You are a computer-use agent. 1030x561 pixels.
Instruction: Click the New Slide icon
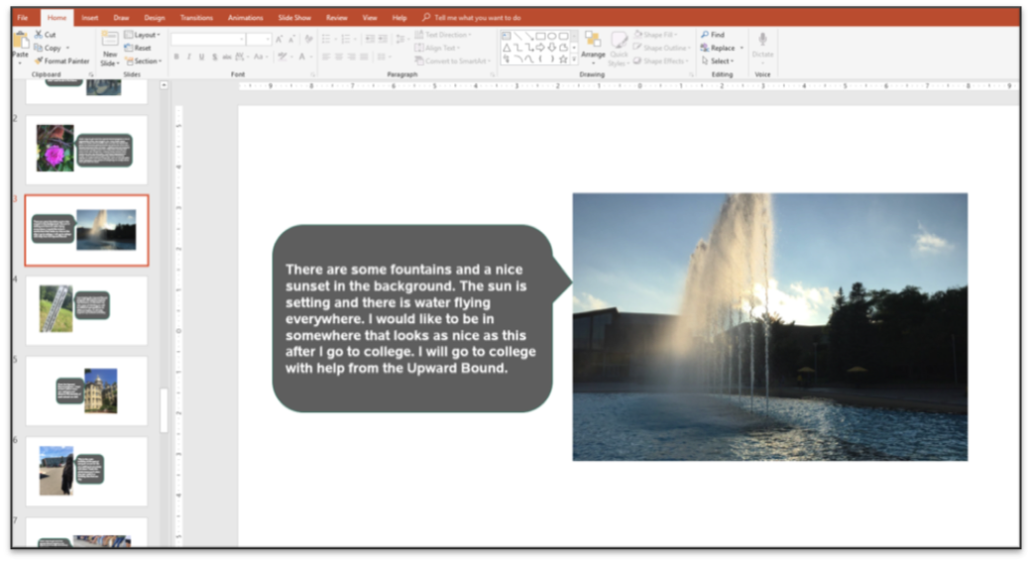(110, 40)
